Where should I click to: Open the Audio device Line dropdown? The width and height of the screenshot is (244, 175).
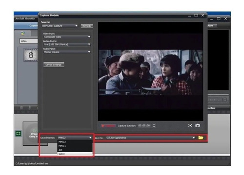pos(67,44)
